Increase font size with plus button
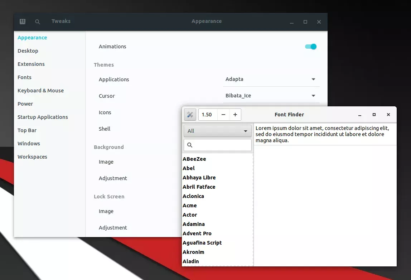Screen dimensions: 411x280 [x=235, y=115]
